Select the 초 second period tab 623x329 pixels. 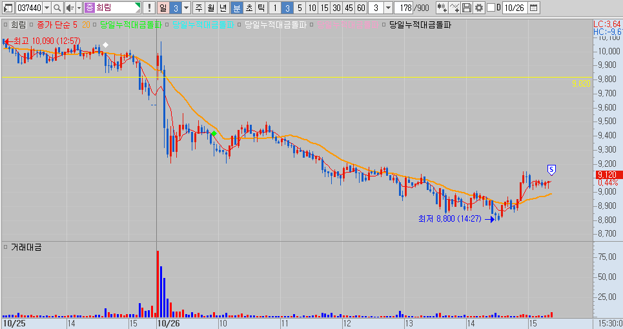pos(249,8)
